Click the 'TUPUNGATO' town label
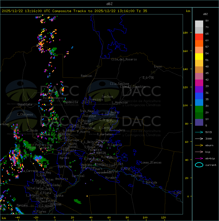The image size is (219, 221). pos(43,182)
